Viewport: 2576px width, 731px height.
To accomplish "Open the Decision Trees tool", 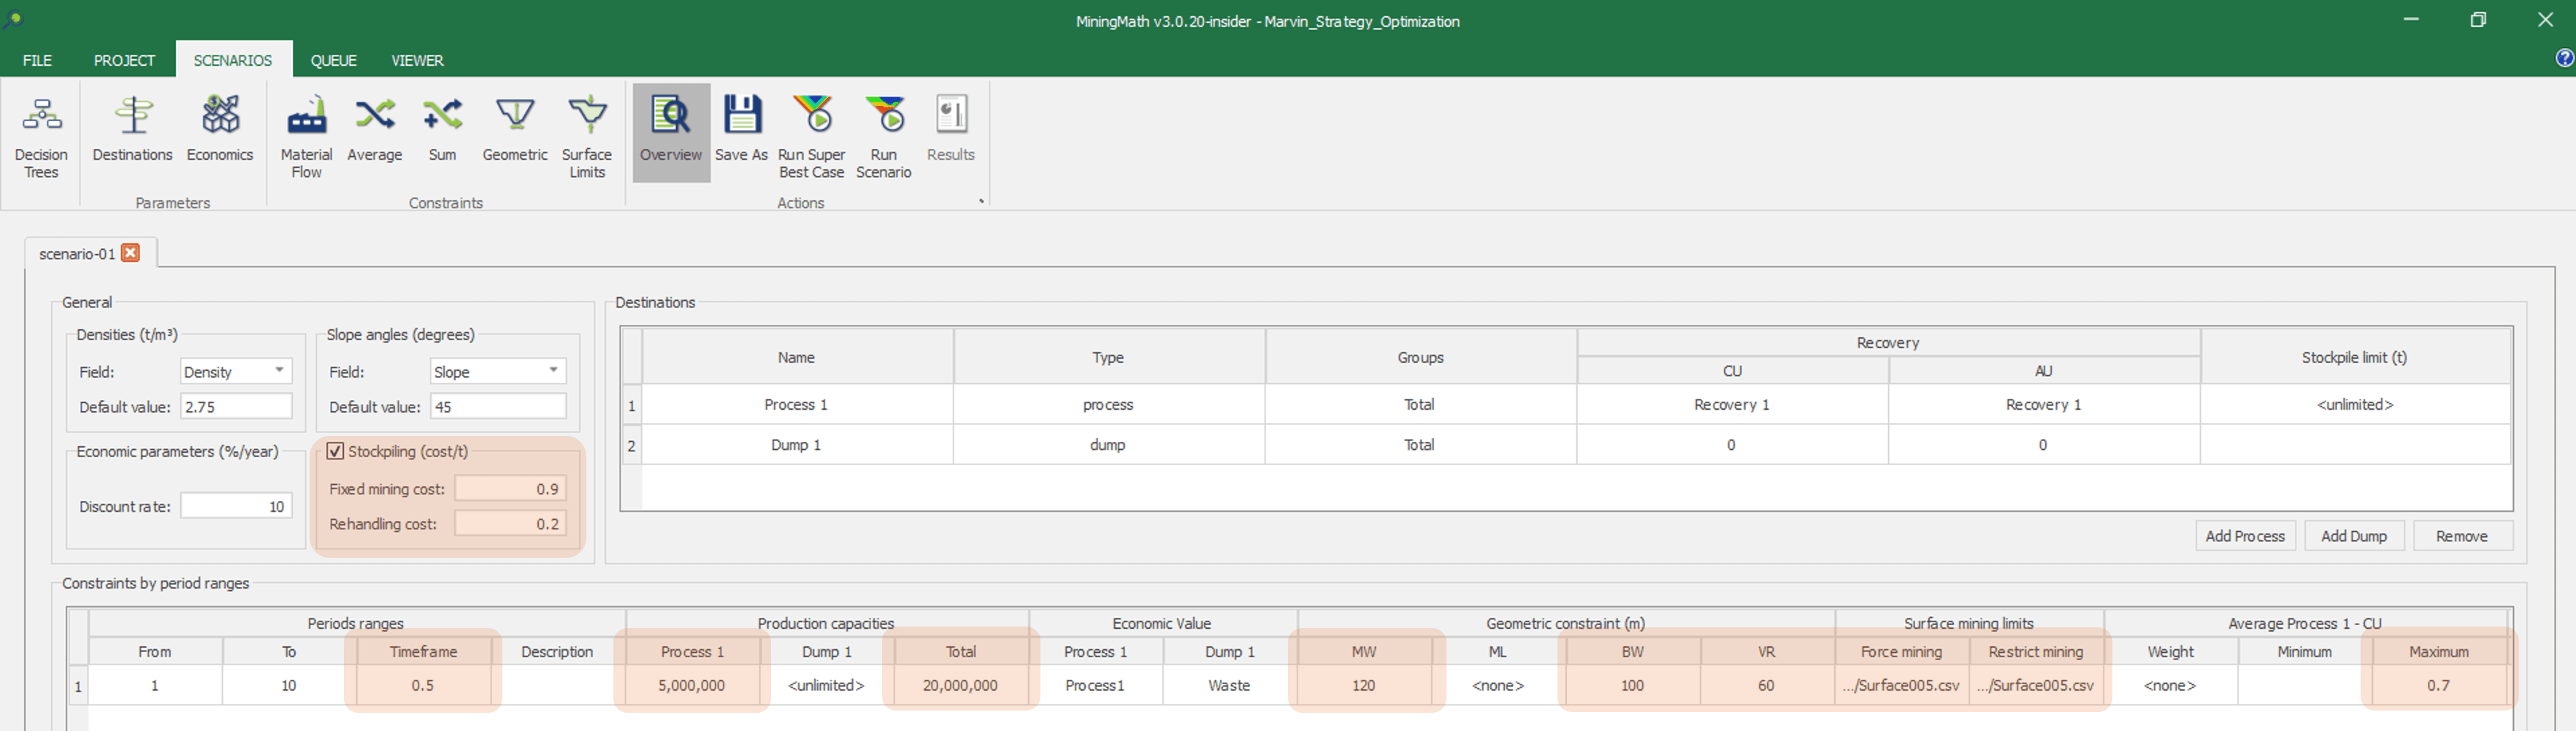I will tap(41, 135).
